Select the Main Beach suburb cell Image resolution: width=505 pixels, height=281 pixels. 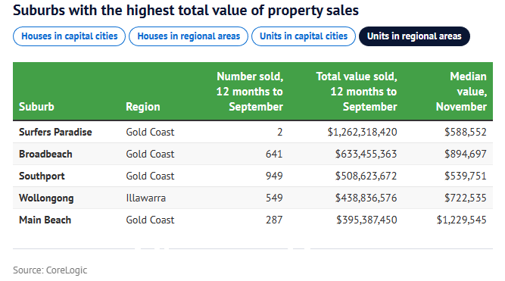45,220
